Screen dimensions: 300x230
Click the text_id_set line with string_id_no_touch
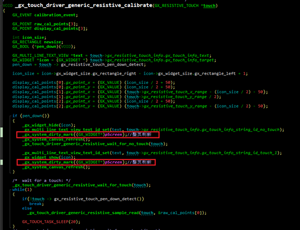(153, 130)
